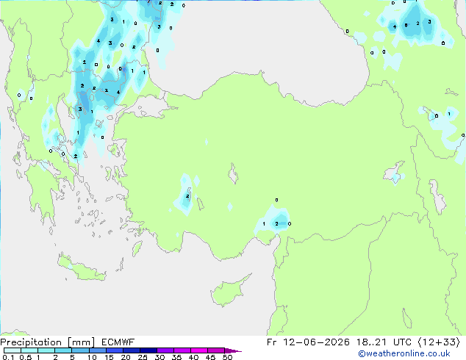Screen dimensions: 466x360
Task: Click the legend scale label "20"
Action: point(126,357)
